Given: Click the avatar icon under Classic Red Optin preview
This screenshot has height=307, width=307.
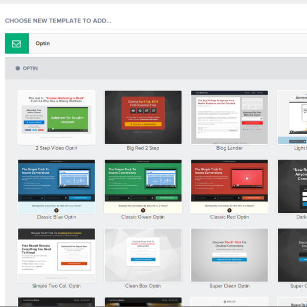Looking at the screenshot, I should click(x=229, y=210).
